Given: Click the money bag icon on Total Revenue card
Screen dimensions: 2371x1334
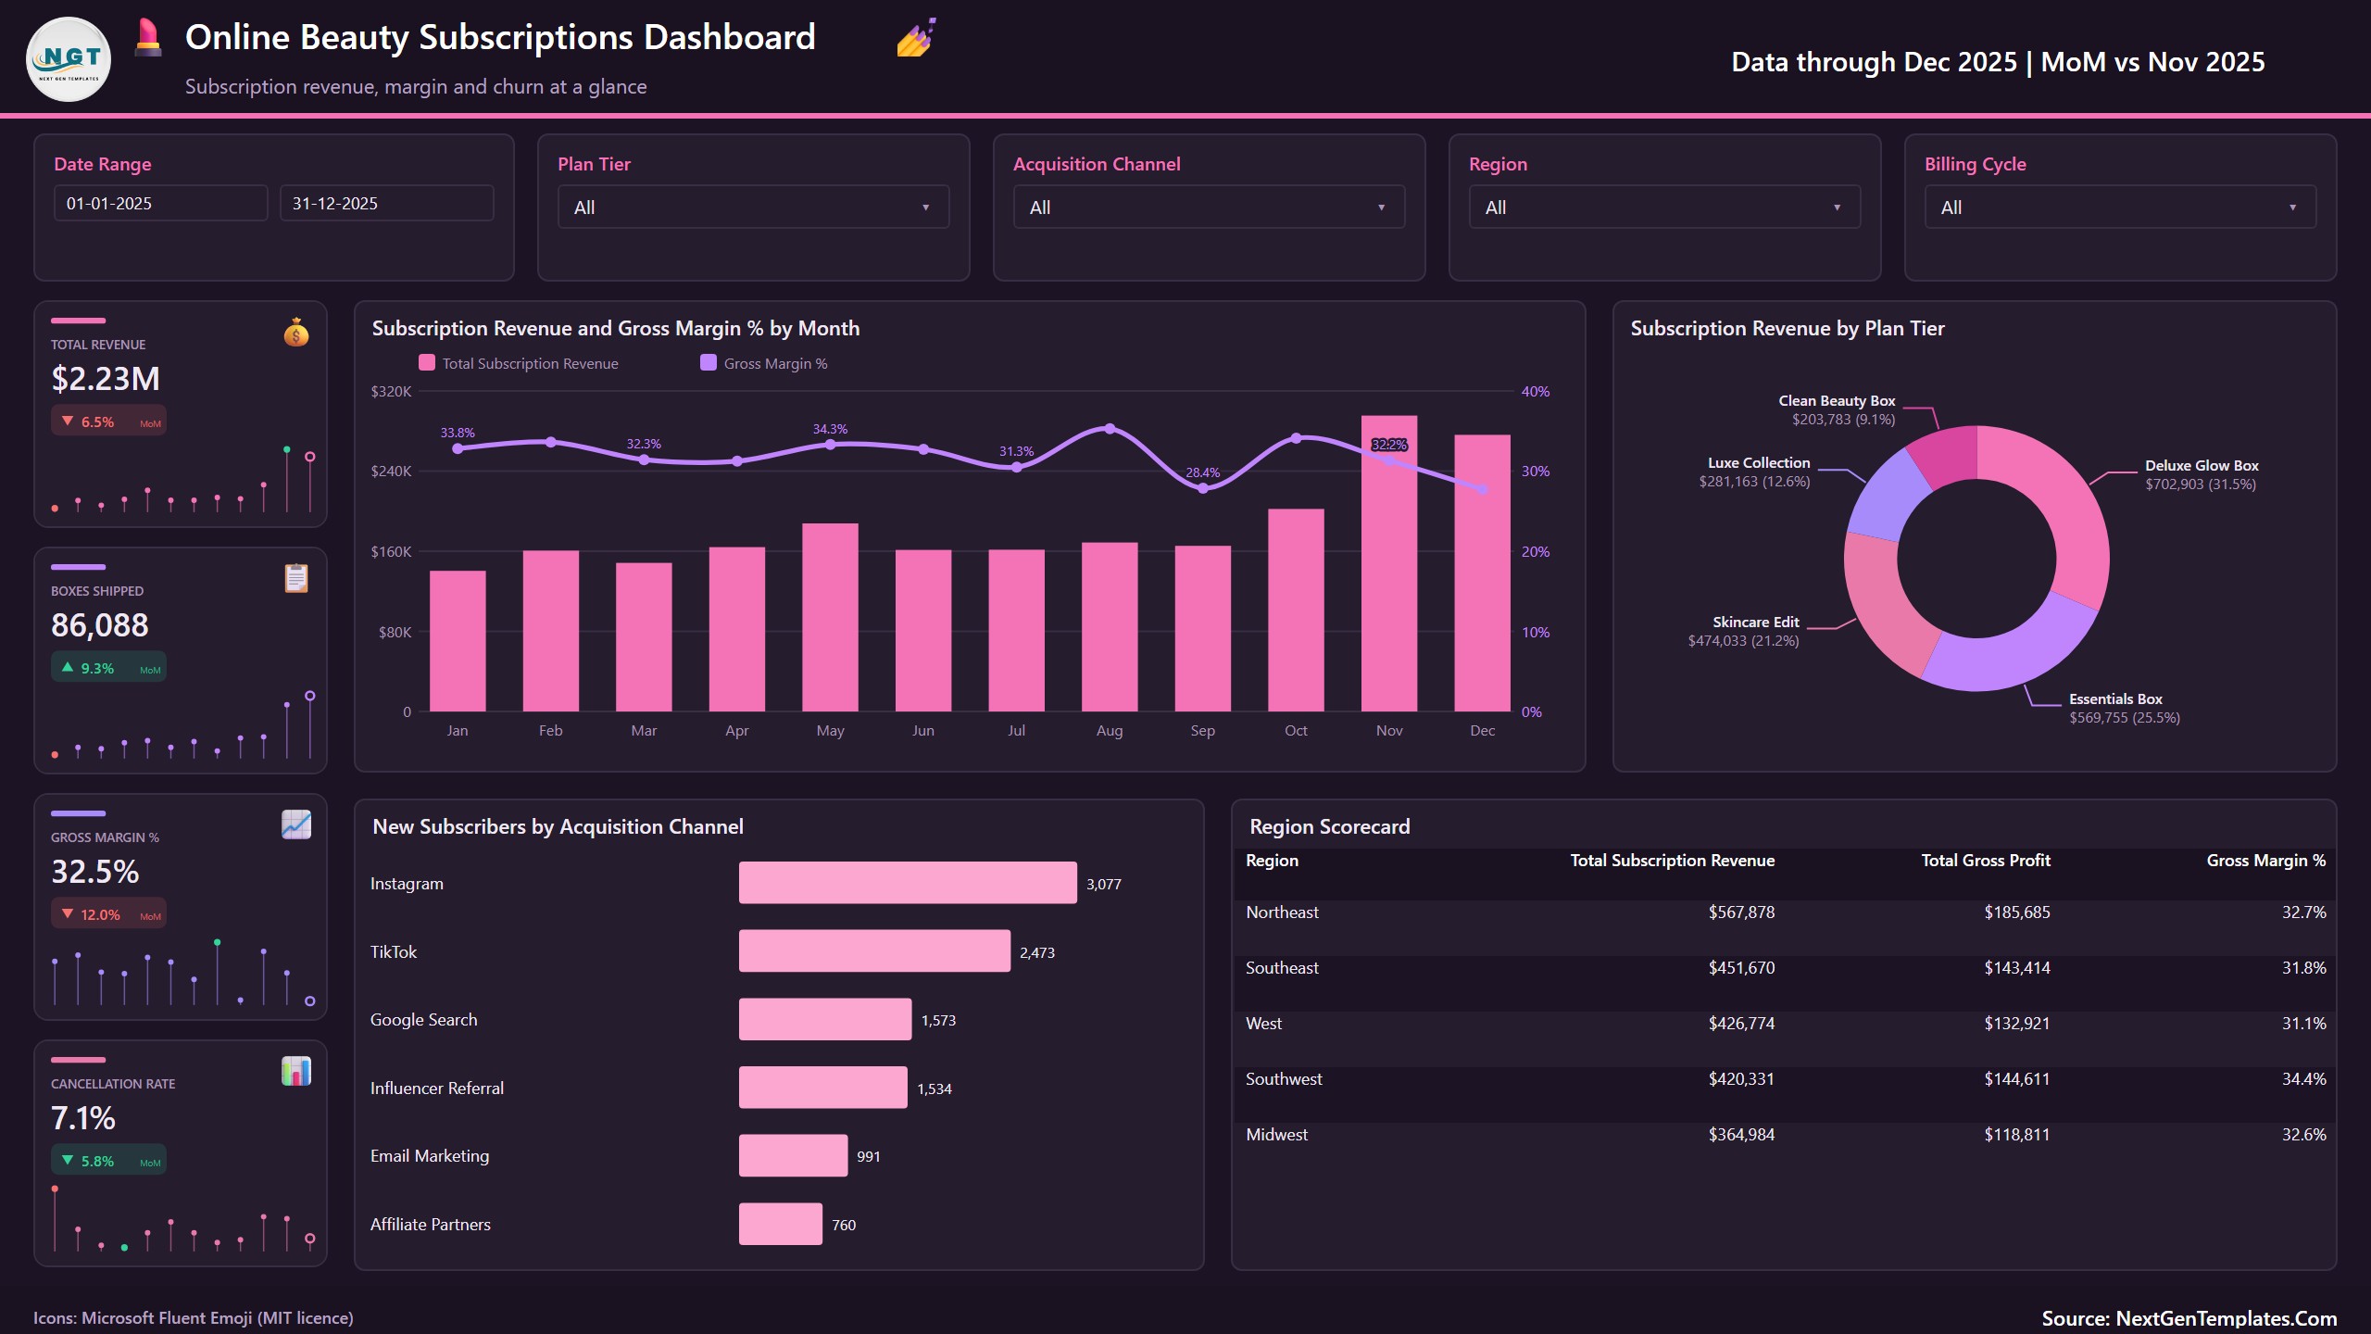Looking at the screenshot, I should 296,332.
